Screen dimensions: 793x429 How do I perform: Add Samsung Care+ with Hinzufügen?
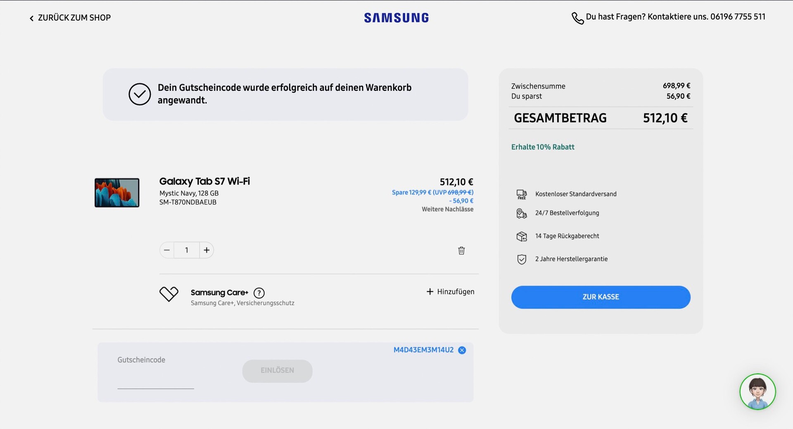[451, 292]
